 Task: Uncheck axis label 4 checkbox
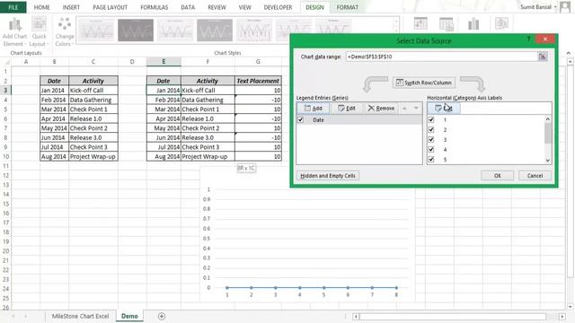tap(431, 150)
